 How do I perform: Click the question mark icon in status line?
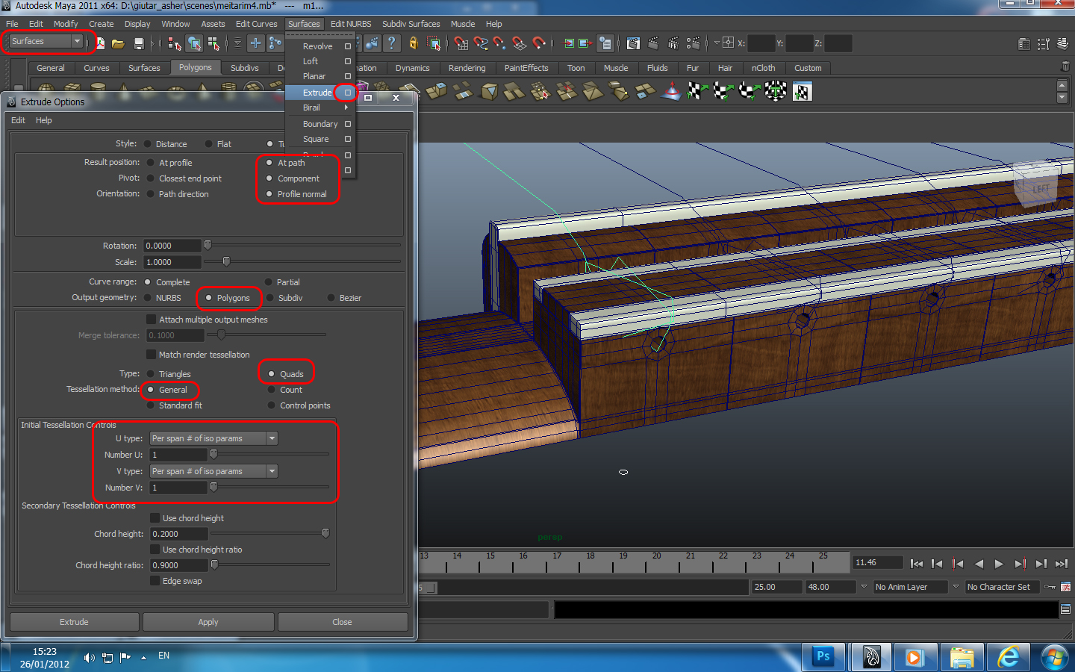coord(391,43)
